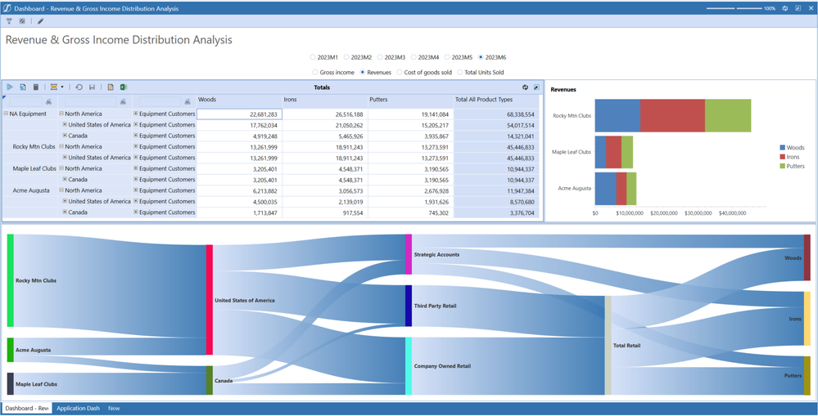Click the calculator icon in grid toolbar
Viewport: 818px width, 416px height.
[36, 87]
